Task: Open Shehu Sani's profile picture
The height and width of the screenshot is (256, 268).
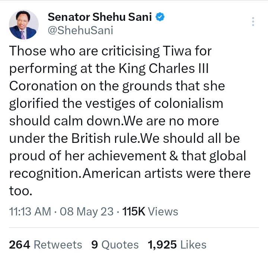Action: point(23,25)
